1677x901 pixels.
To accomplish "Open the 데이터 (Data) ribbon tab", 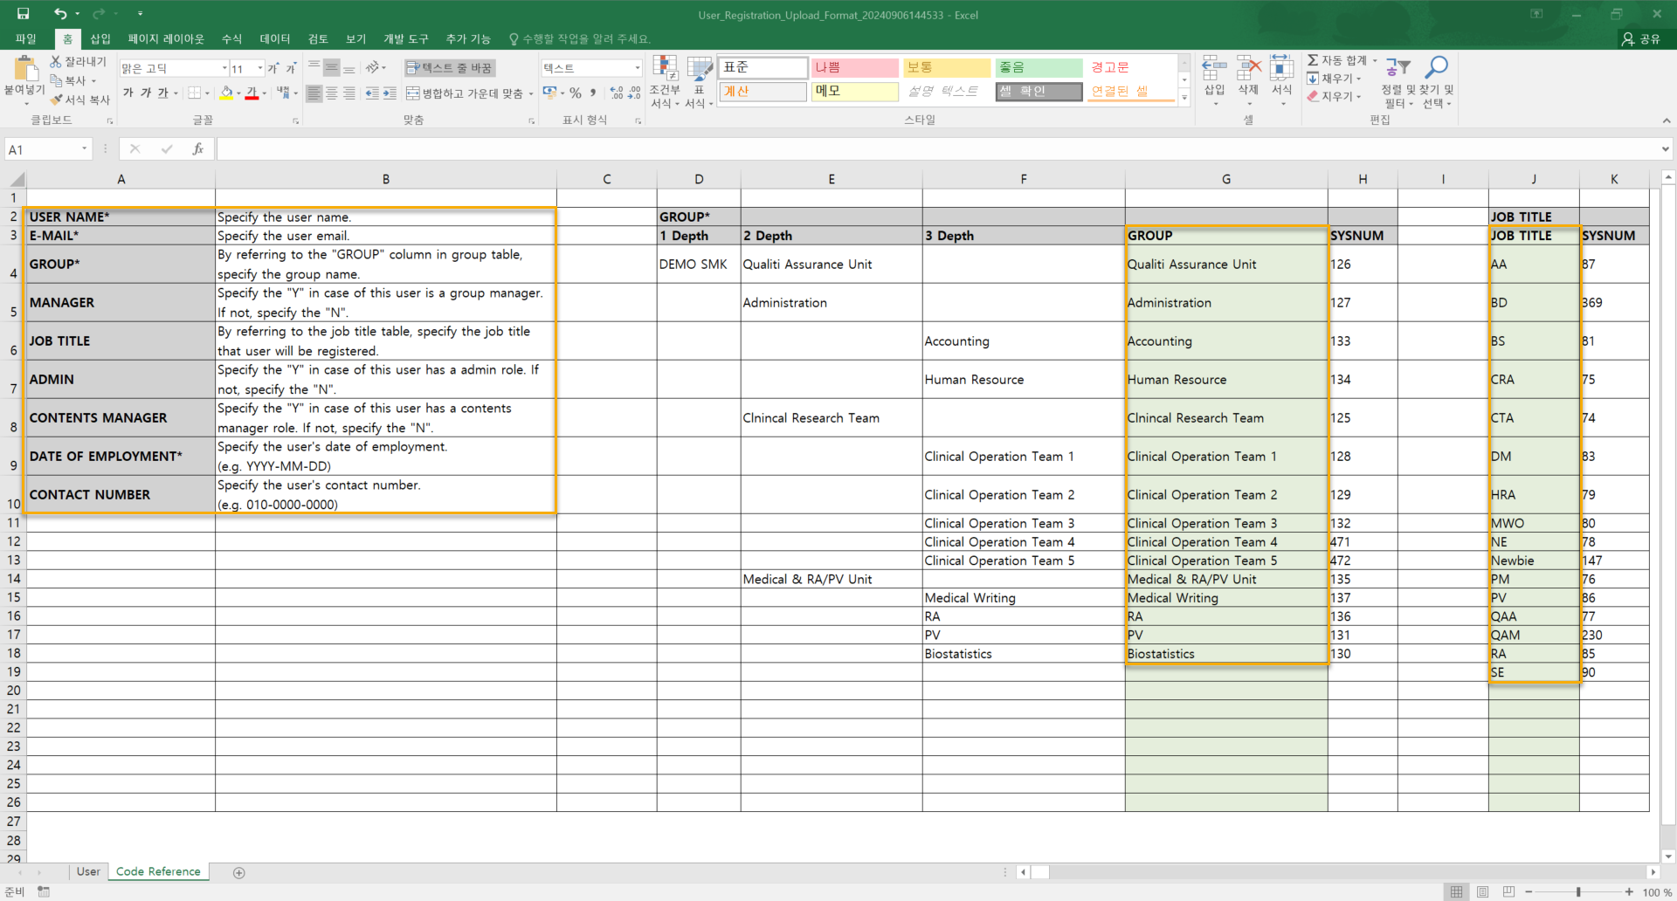I will [274, 38].
